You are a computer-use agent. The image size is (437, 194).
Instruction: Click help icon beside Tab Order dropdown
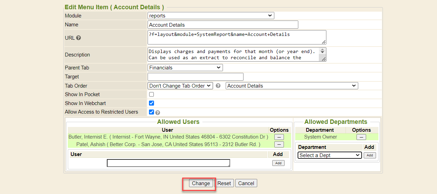(218, 86)
